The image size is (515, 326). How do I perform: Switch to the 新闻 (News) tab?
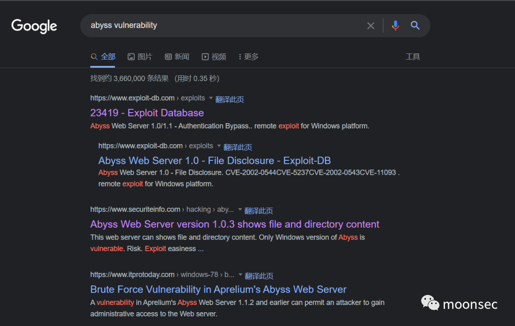point(177,56)
